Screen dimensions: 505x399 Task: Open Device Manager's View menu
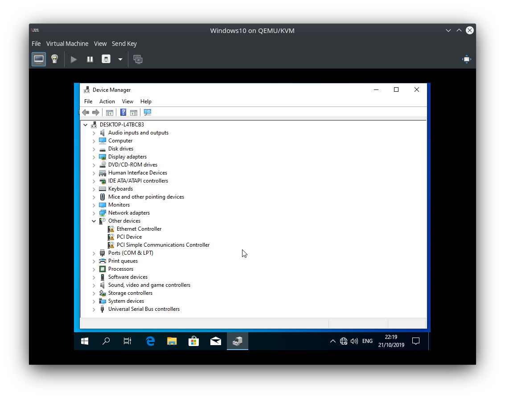(x=127, y=102)
